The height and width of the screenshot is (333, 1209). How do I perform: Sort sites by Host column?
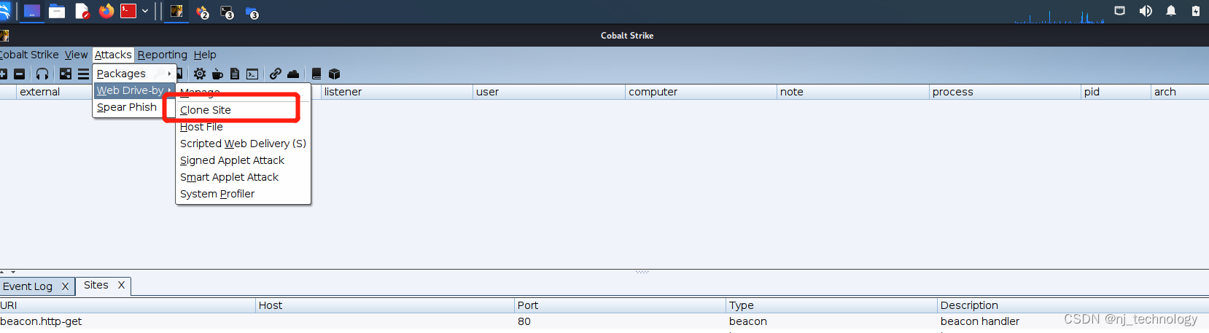pyautogui.click(x=385, y=305)
